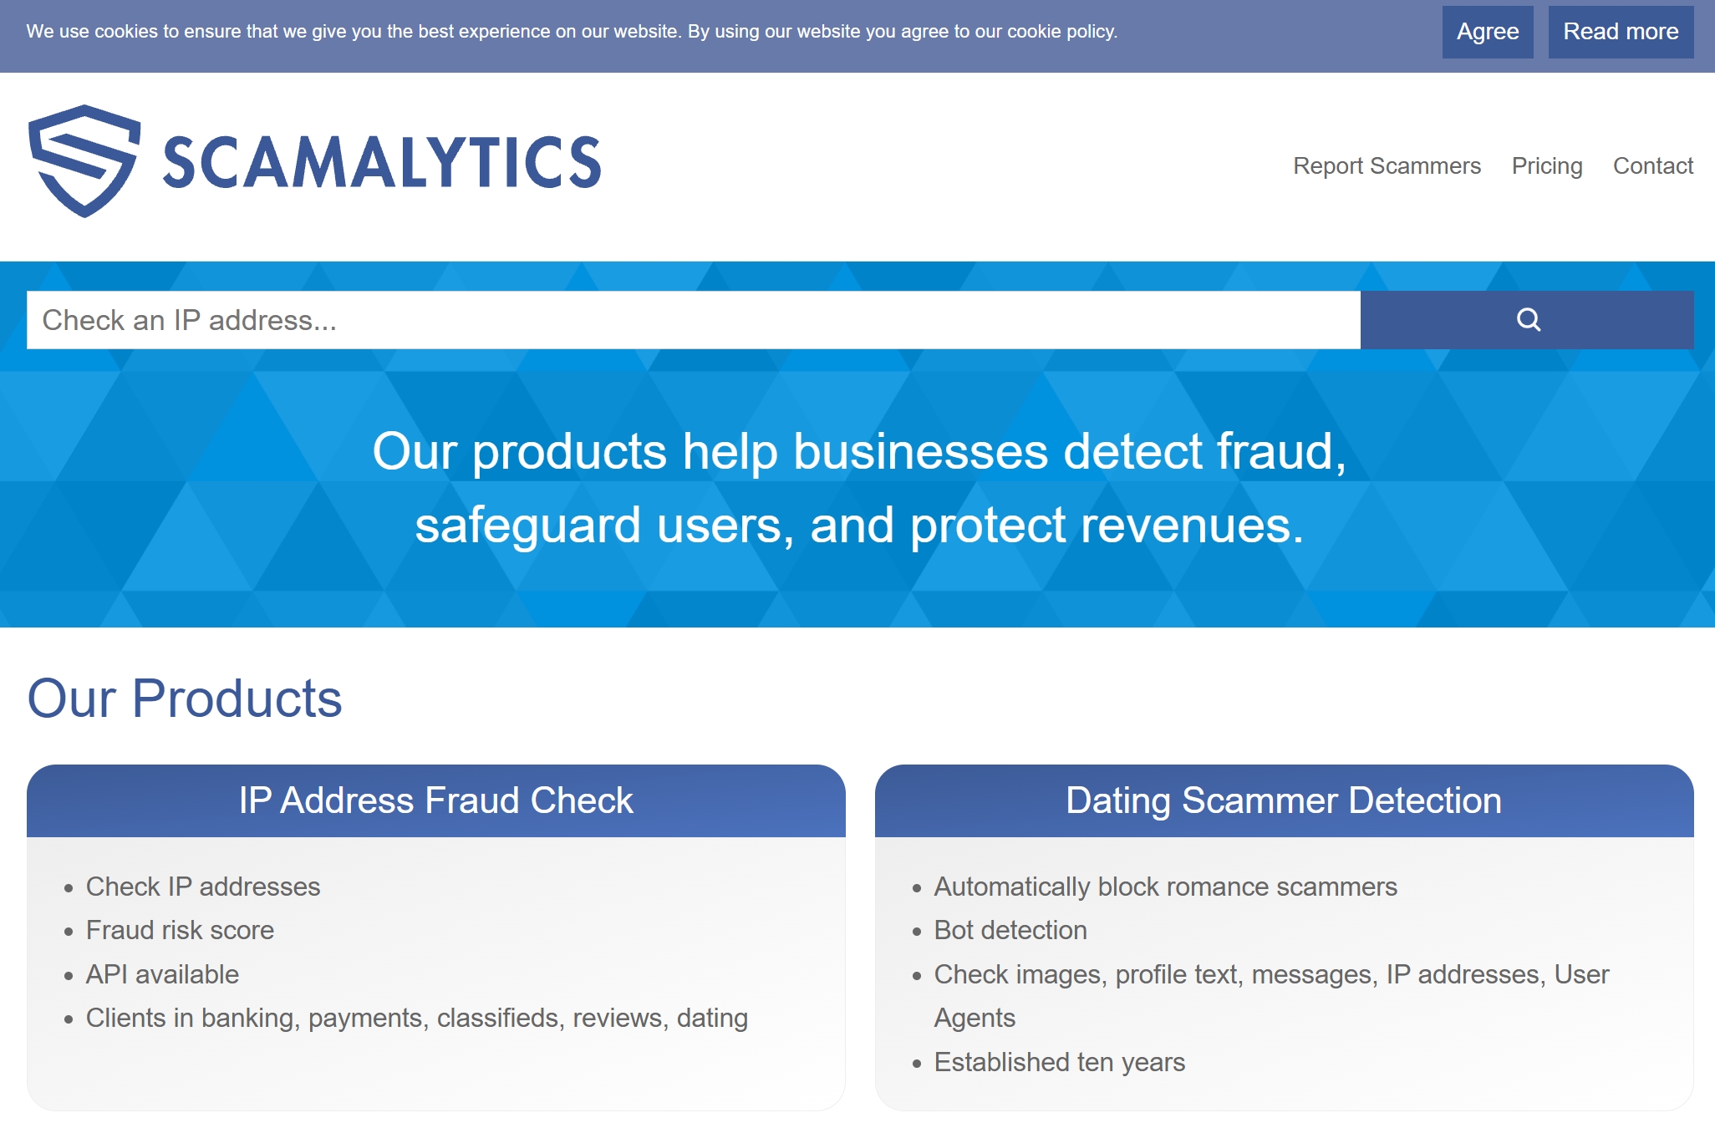Click the Bot detection list item
The width and height of the screenshot is (1715, 1128).
point(1010,930)
